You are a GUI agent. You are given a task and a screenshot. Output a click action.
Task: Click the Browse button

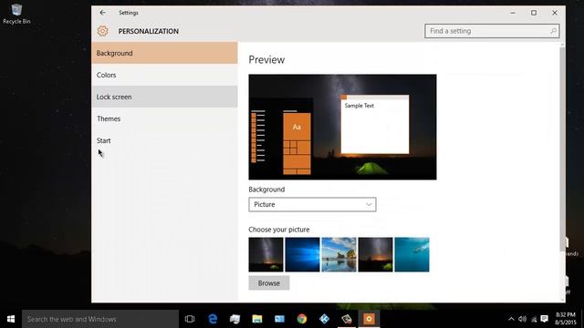[x=269, y=283]
